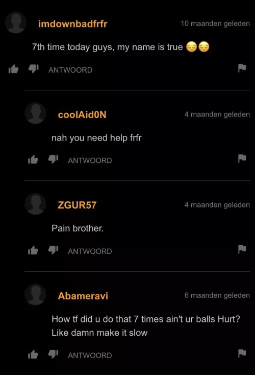Thumbs up coolAid0N's reply
Image resolution: width=255 pixels, height=375 pixels.
tap(33, 159)
